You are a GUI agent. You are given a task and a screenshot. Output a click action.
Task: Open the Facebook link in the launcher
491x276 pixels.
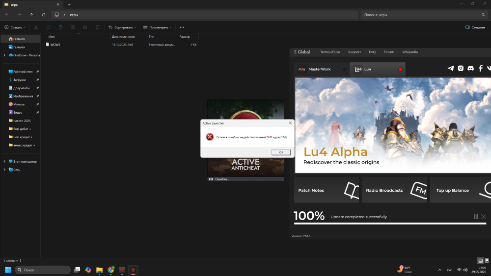pyautogui.click(x=481, y=68)
